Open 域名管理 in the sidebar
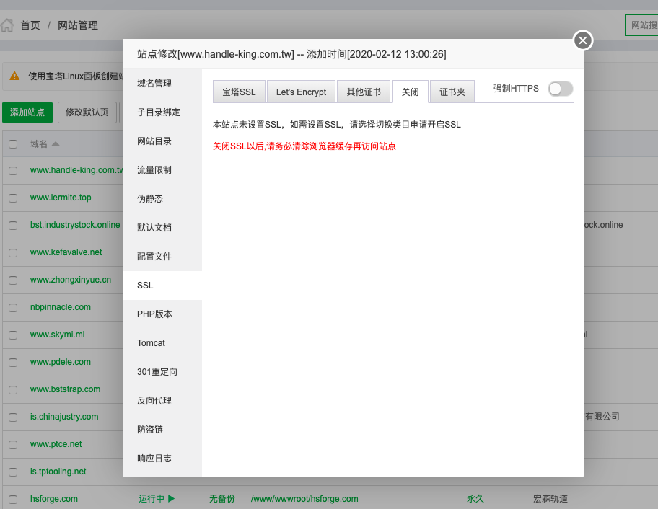This screenshot has width=658, height=509. click(x=154, y=84)
